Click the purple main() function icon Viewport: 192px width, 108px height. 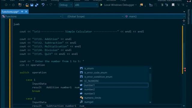[127, 16]
